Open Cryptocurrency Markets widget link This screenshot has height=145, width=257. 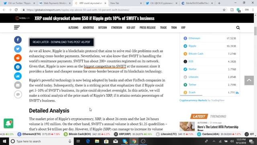(x=193, y=100)
